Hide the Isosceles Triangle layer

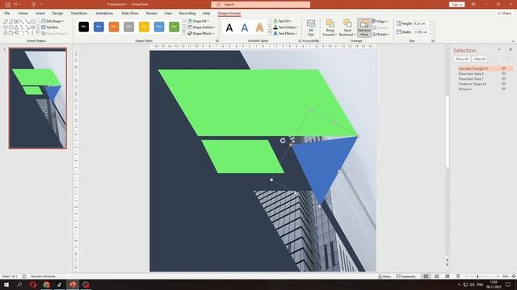coord(503,68)
